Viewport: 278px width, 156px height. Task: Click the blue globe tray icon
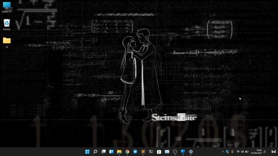[227, 152]
